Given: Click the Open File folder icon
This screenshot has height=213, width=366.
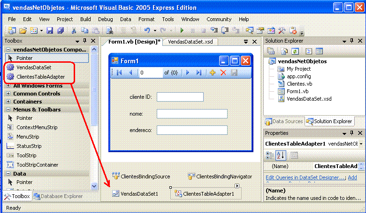Looking at the screenshot, I should point(23,30).
